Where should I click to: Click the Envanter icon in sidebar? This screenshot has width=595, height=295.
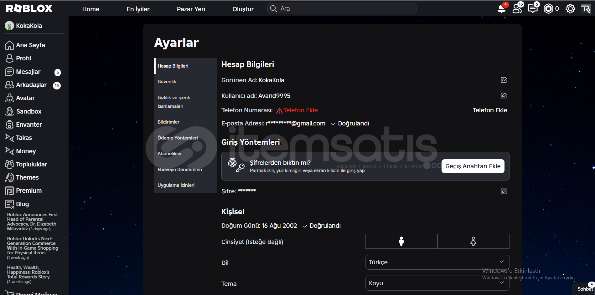[10, 125]
